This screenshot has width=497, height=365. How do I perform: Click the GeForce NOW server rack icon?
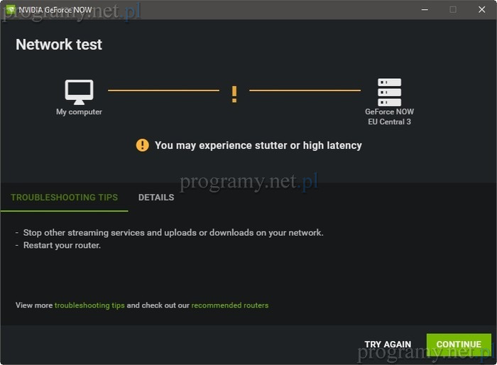(x=389, y=92)
